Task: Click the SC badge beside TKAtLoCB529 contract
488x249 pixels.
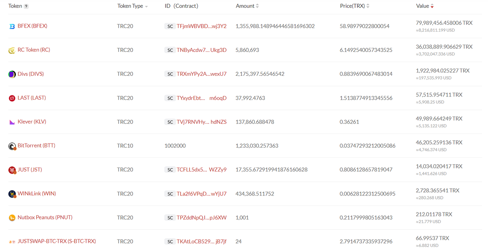Action: tap(170, 242)
